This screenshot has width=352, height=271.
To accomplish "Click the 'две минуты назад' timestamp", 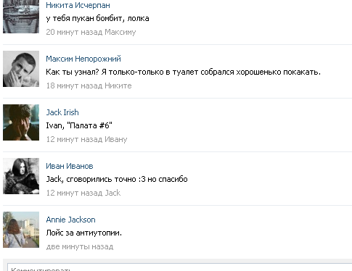I will point(80,246).
